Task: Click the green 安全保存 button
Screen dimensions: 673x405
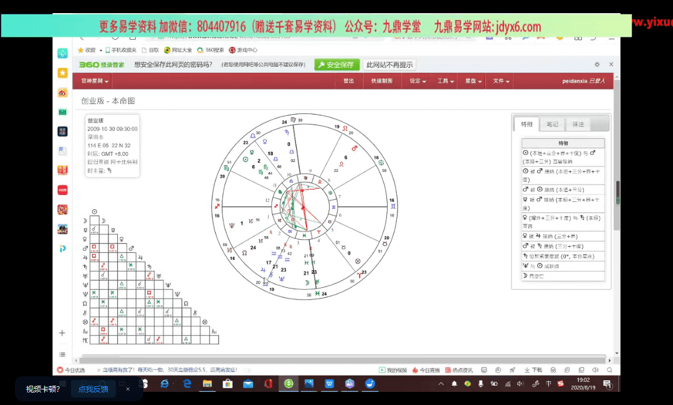Action: [x=336, y=65]
